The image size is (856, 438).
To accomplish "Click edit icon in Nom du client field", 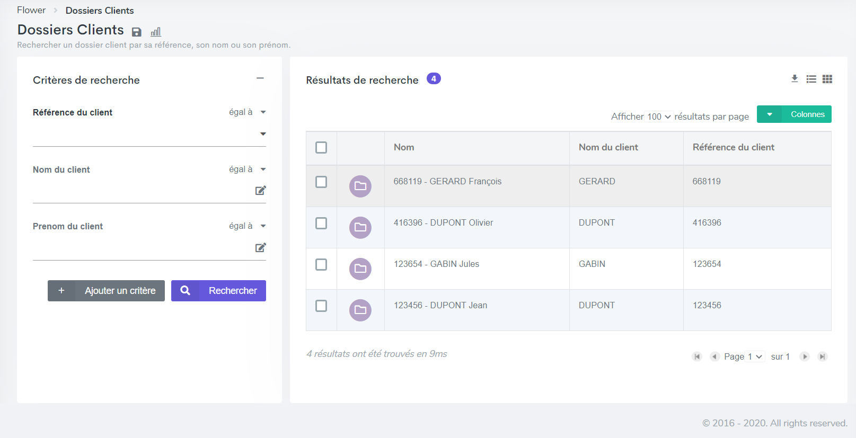I will [260, 191].
